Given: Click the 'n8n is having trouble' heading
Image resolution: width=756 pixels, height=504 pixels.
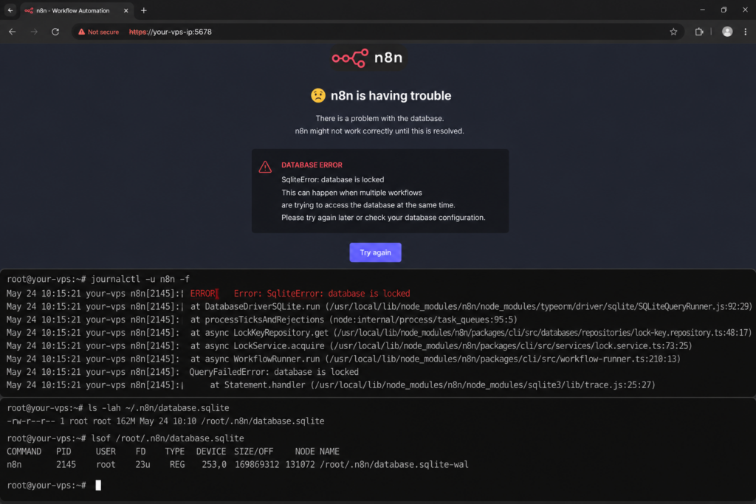Looking at the screenshot, I should [391, 95].
